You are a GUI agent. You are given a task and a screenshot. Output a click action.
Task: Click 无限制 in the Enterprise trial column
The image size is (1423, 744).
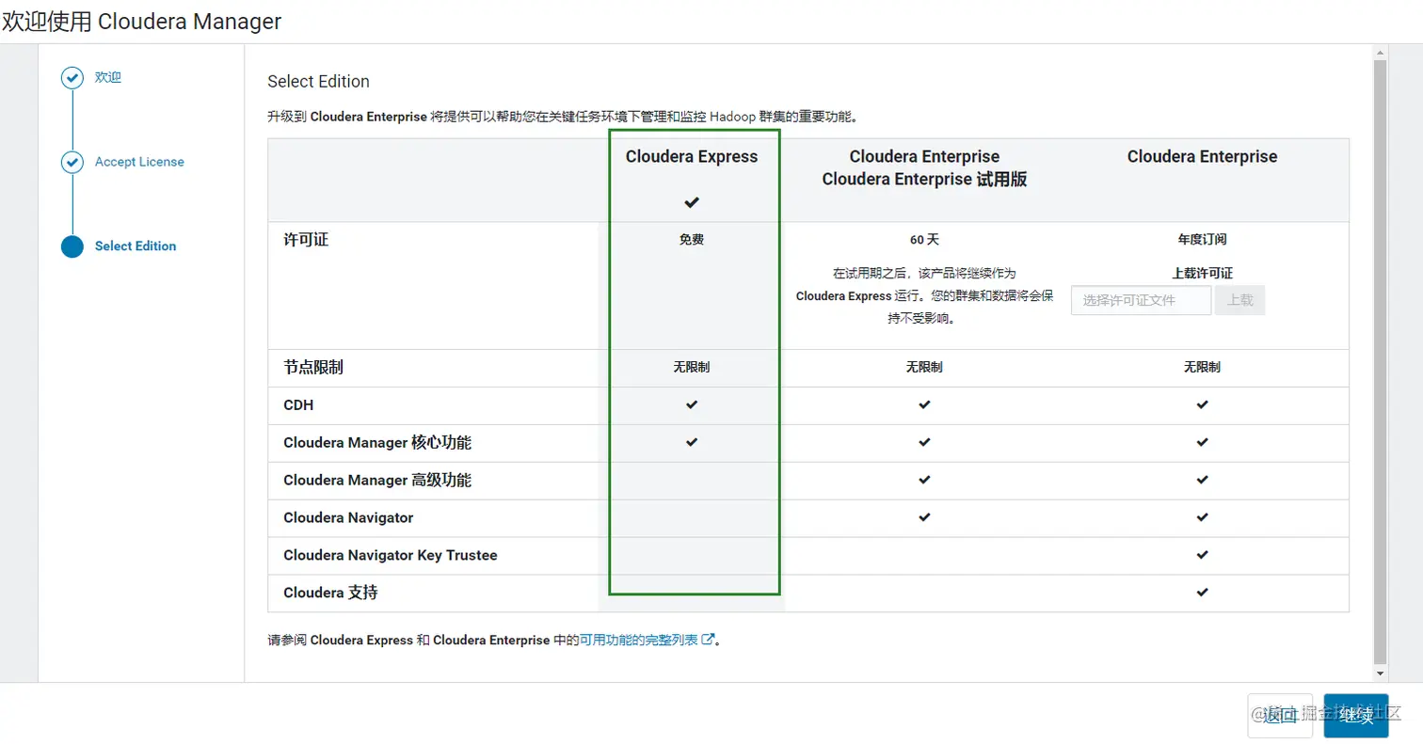coord(924,367)
